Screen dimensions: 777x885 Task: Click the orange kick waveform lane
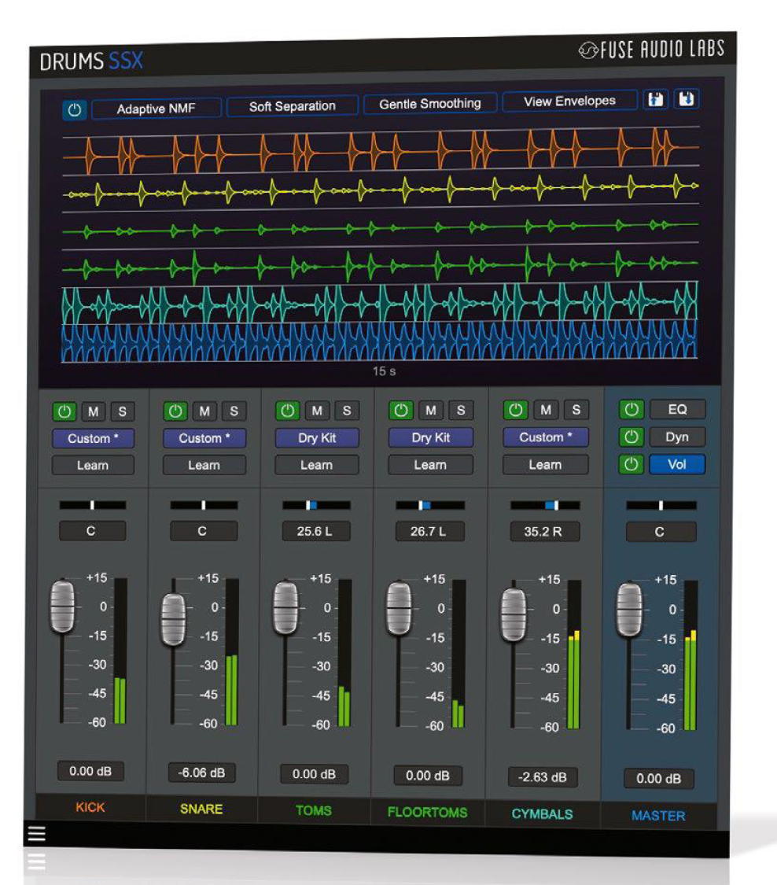(x=381, y=151)
